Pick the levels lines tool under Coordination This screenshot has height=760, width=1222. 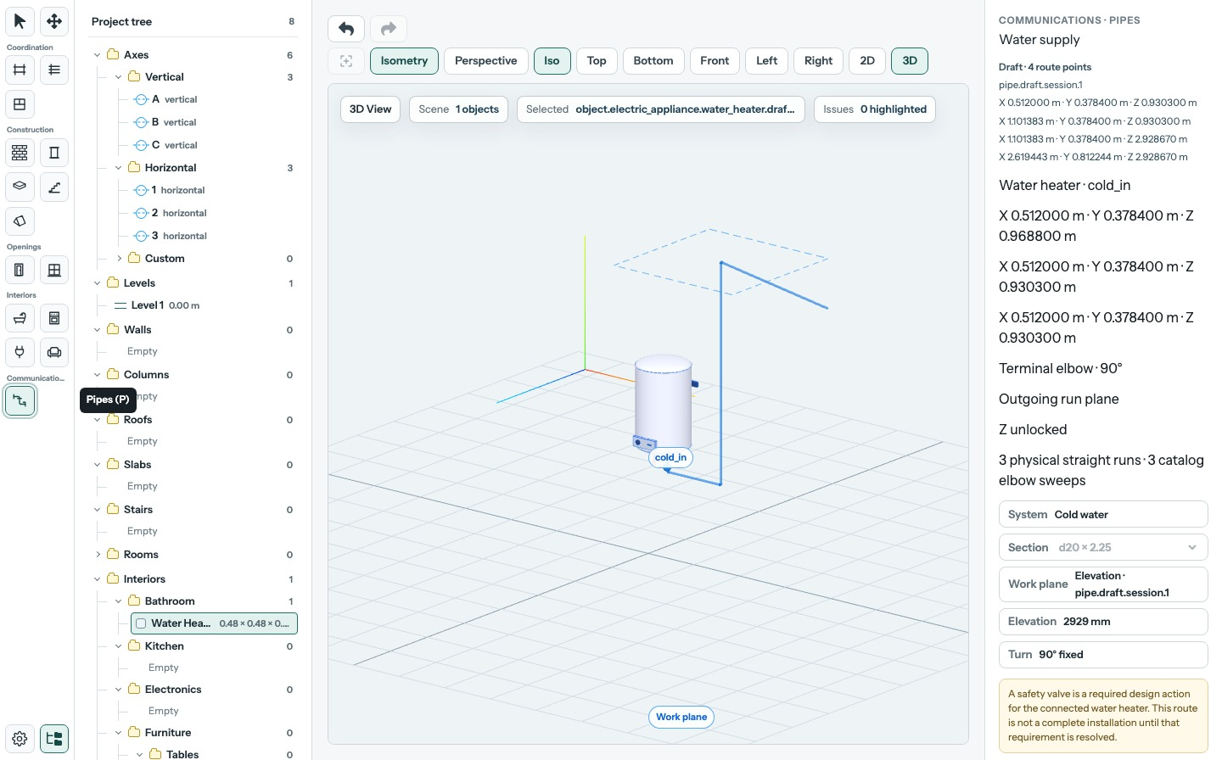click(x=54, y=70)
